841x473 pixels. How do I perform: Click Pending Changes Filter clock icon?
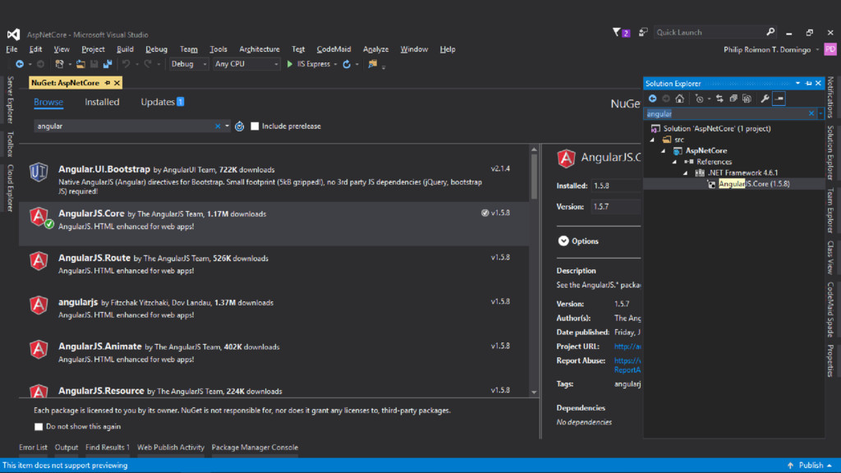click(x=699, y=99)
